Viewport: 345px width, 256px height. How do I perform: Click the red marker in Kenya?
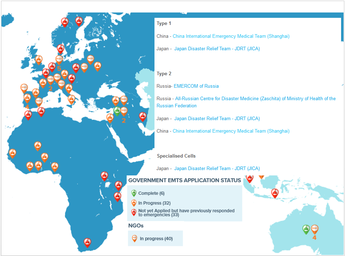pos(104,176)
